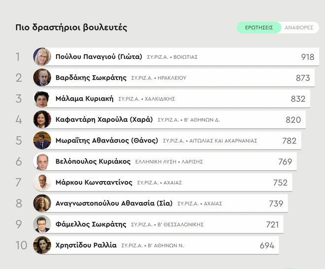Viewport: 325px width, 269px height.
Task: Open the Βαρδάκης Σωκράτης name link
Action: coord(91,78)
